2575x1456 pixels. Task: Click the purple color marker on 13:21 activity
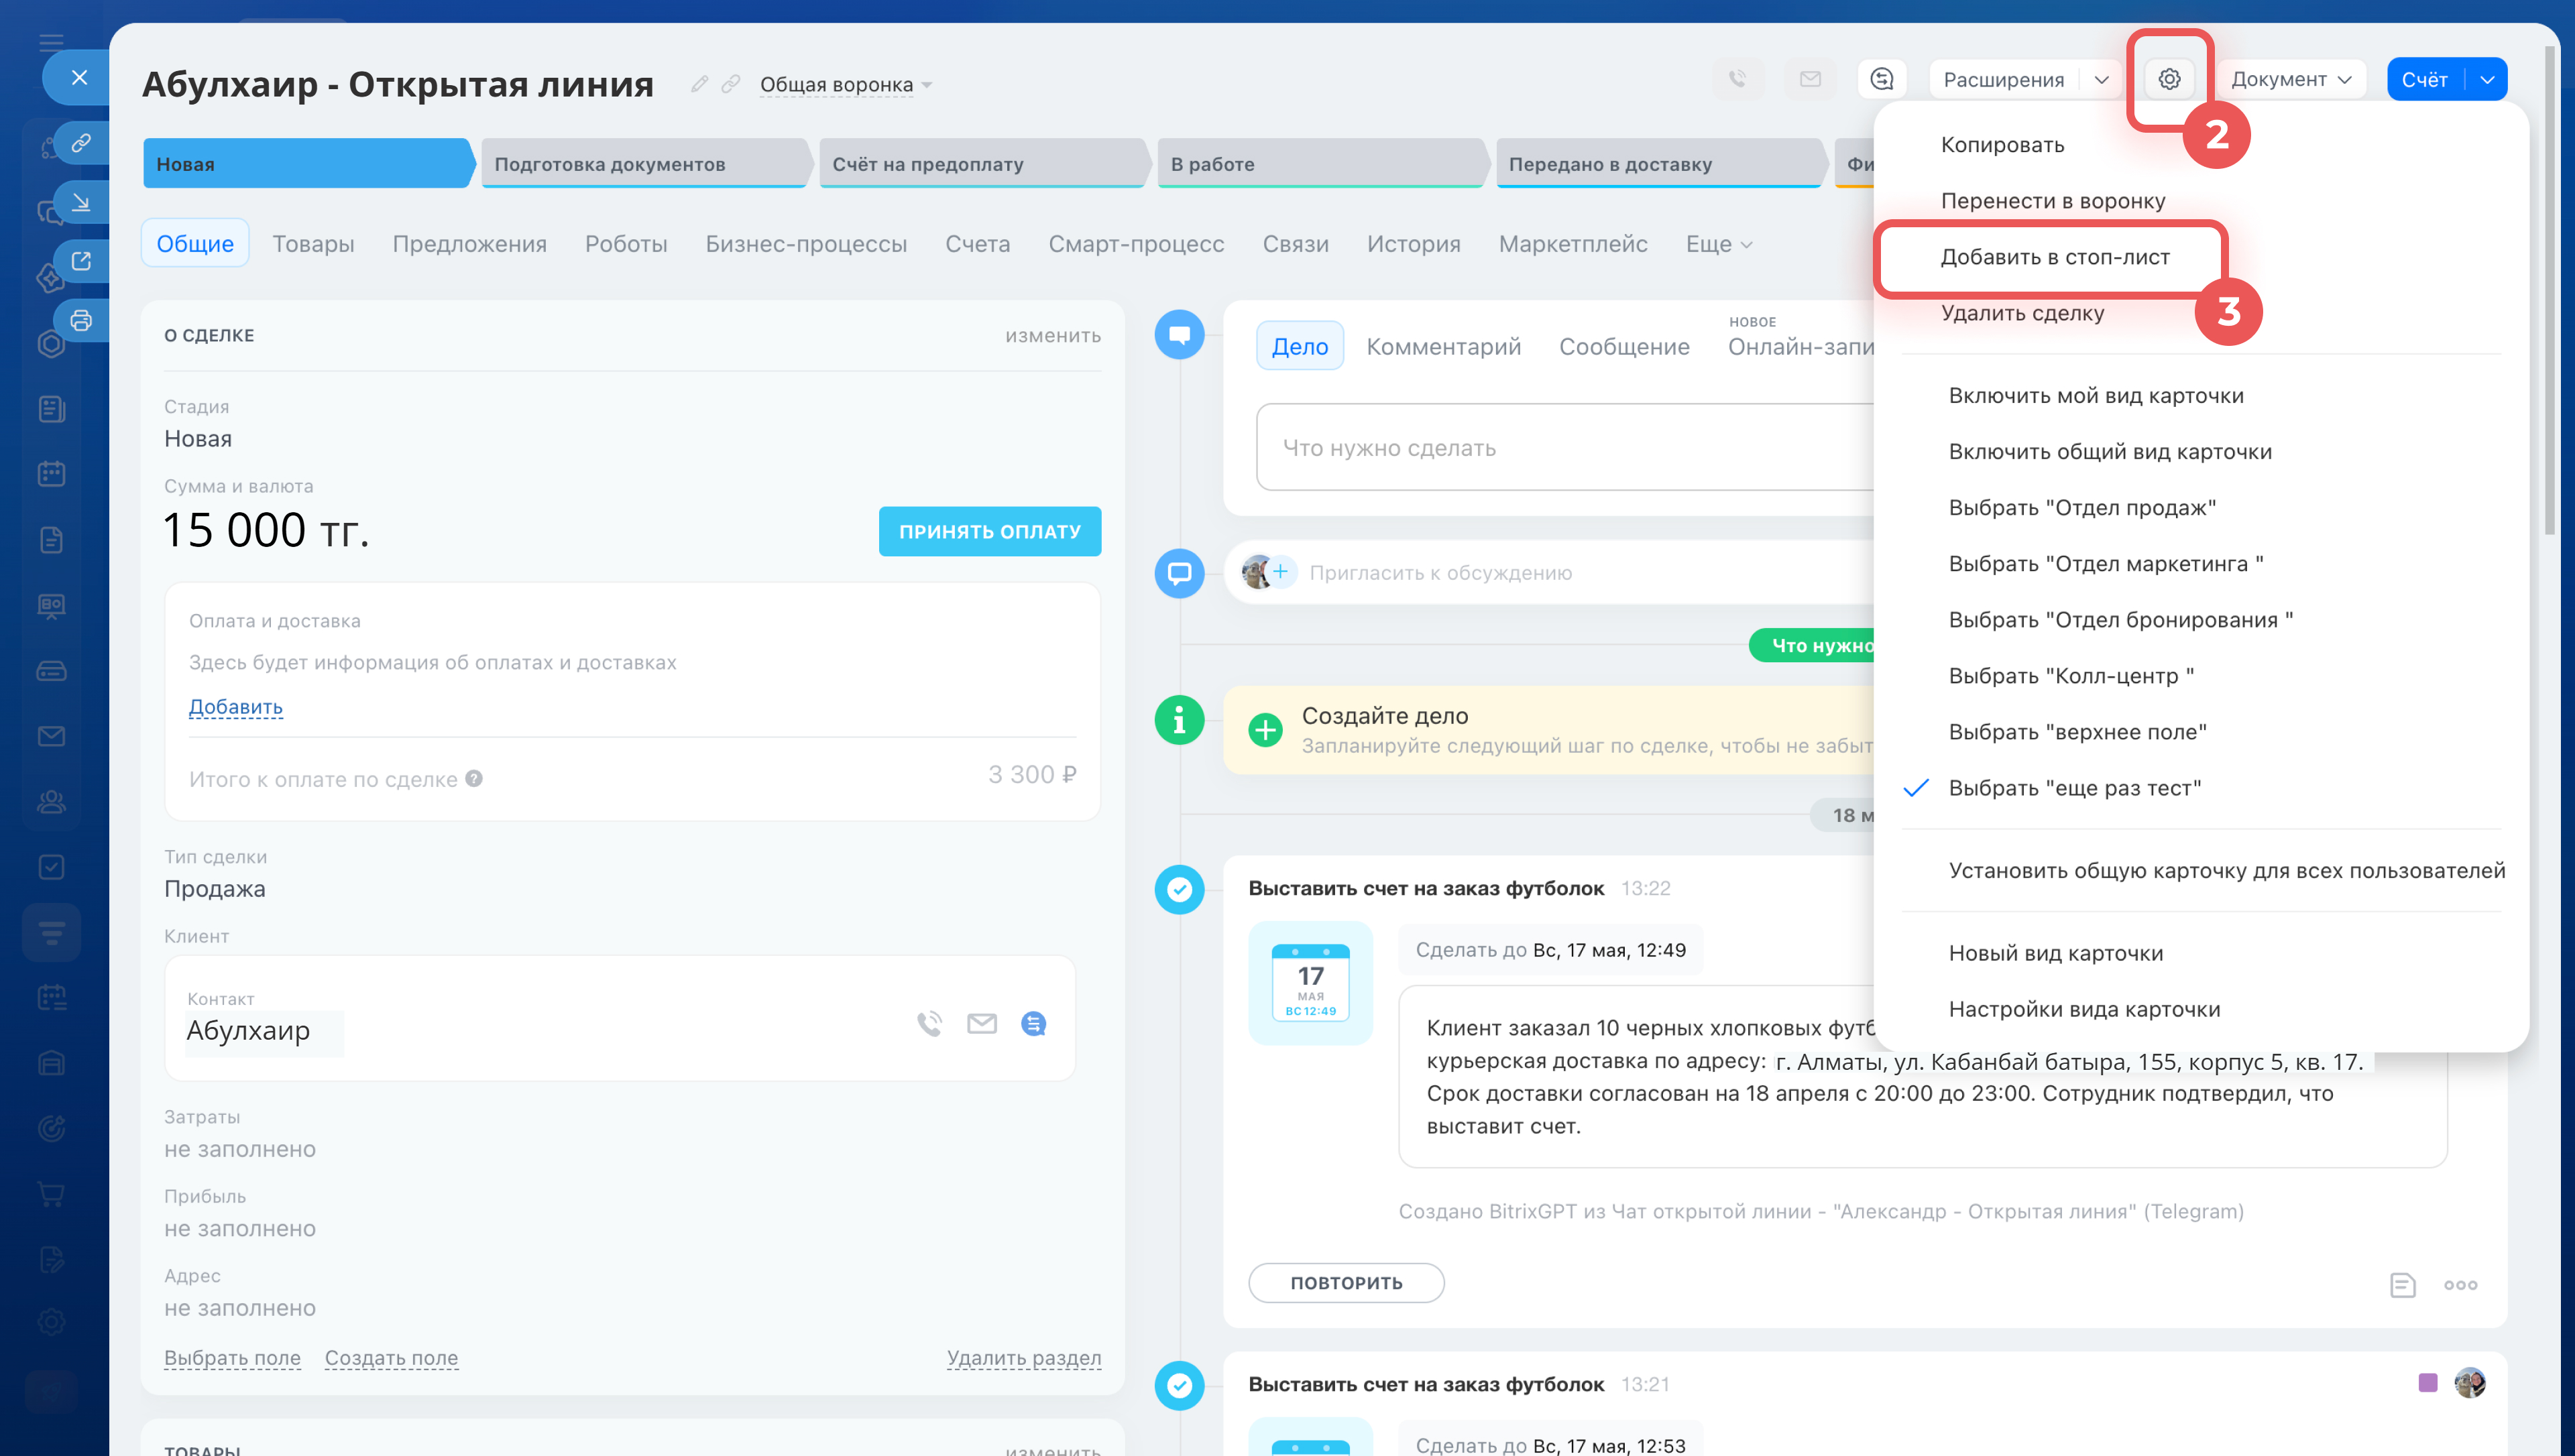pyautogui.click(x=2427, y=1383)
